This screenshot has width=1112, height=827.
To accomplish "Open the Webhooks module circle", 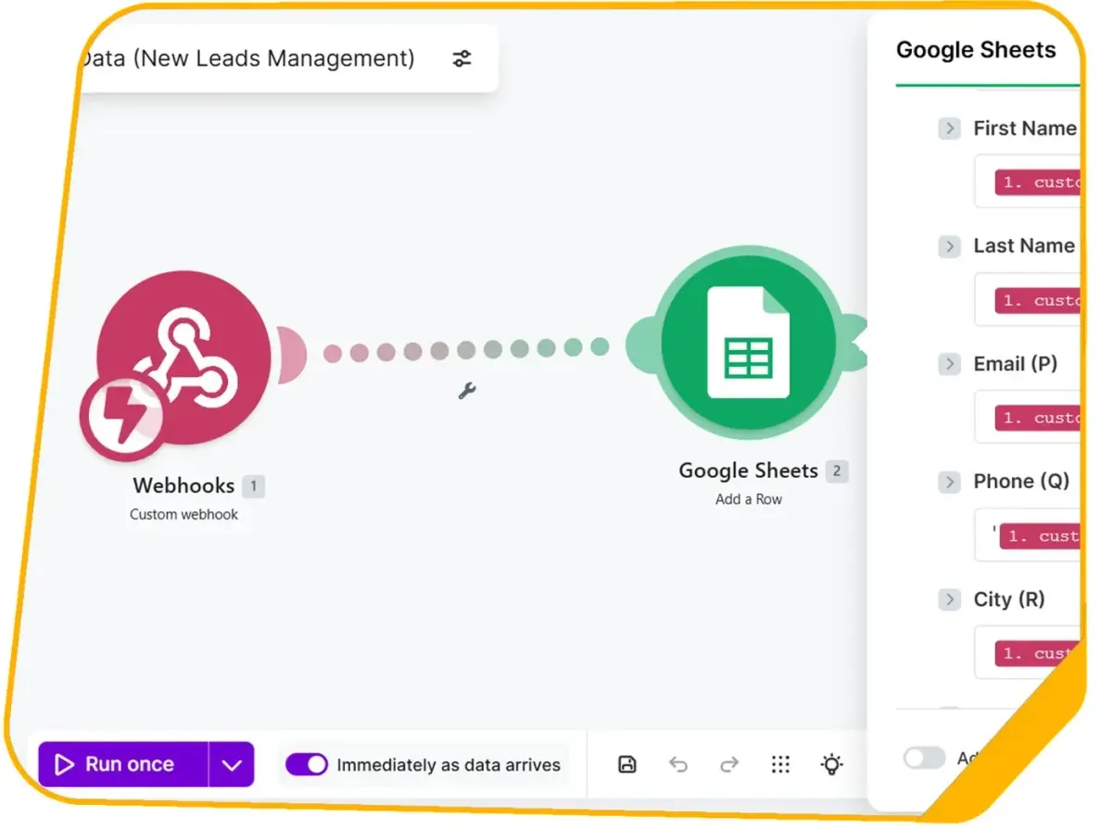I will [x=184, y=357].
